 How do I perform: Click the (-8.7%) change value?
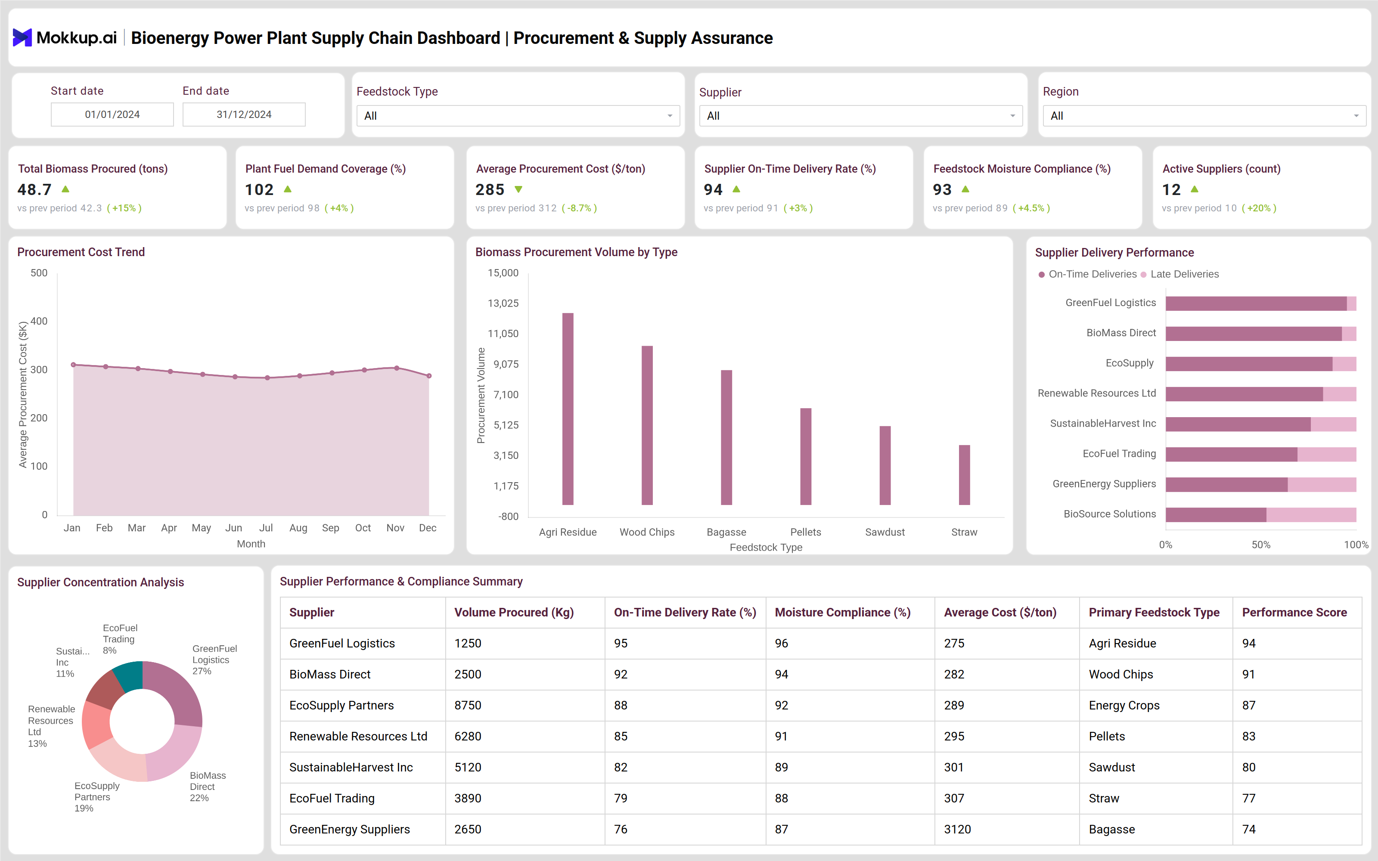click(579, 208)
